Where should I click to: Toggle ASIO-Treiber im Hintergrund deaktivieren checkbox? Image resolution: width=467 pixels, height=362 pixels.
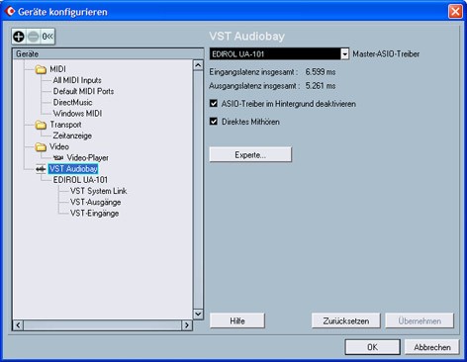214,104
